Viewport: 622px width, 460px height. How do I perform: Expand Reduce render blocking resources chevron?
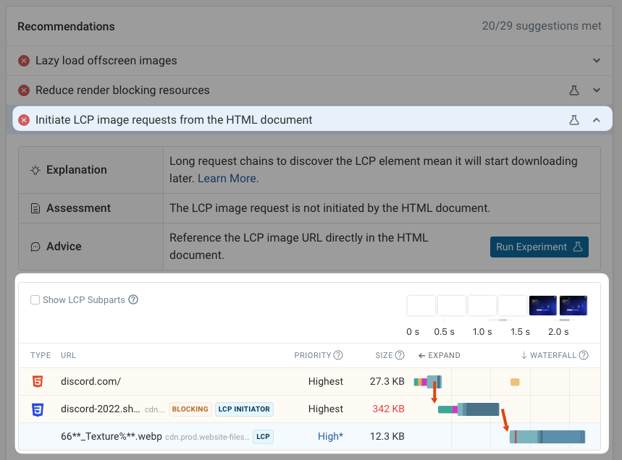pos(597,90)
